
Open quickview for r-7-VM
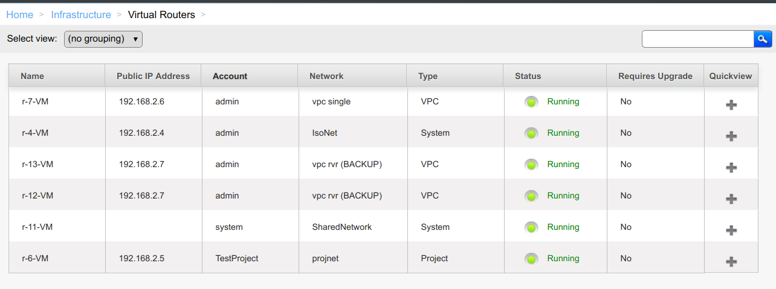click(731, 105)
